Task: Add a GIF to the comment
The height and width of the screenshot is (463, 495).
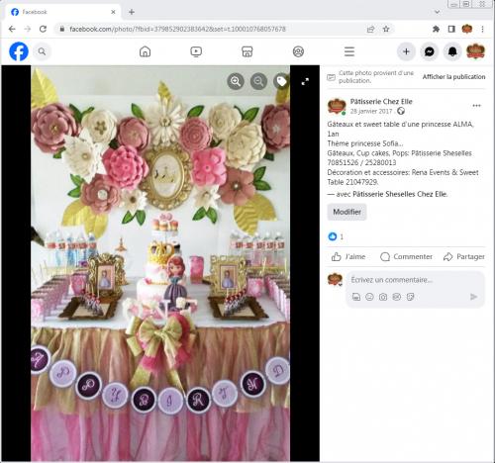Action: [x=397, y=297]
